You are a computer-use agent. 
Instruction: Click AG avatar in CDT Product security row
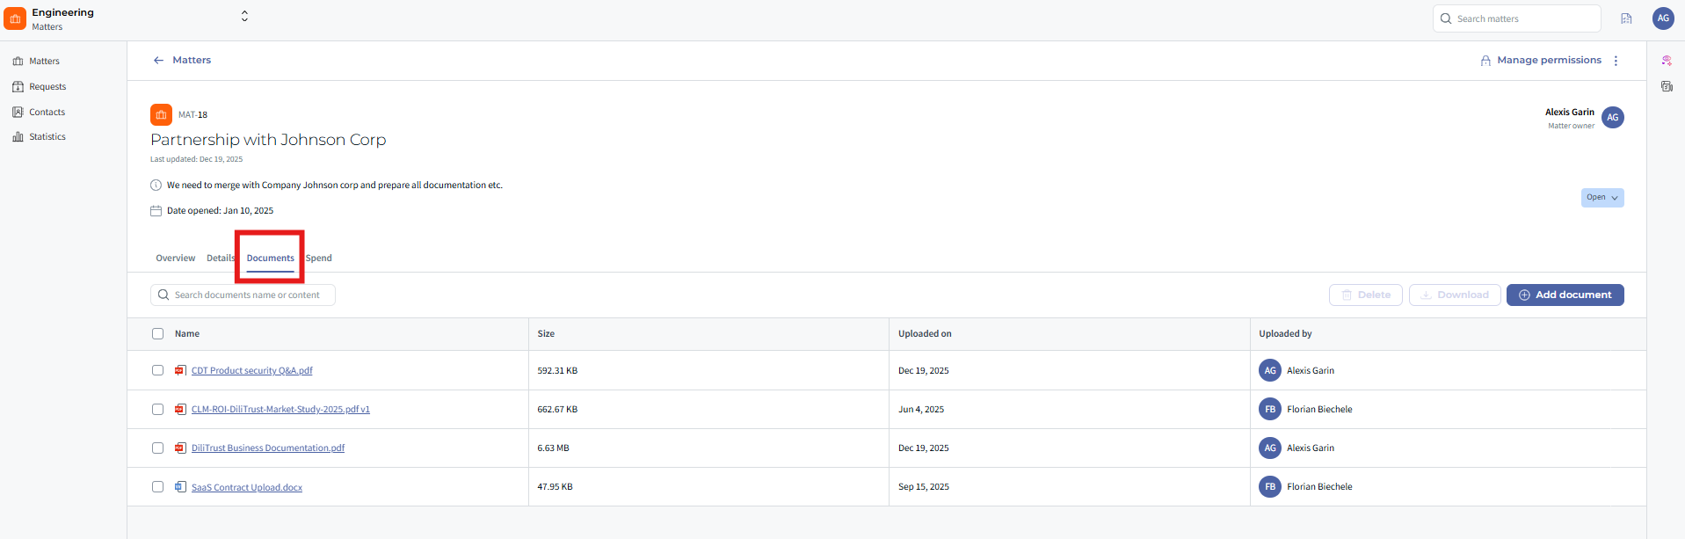[1269, 371]
